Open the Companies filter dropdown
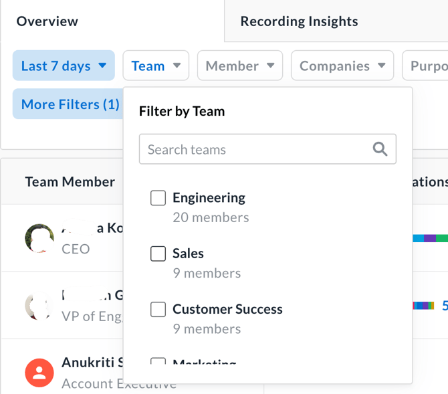The height and width of the screenshot is (394, 448). point(342,66)
